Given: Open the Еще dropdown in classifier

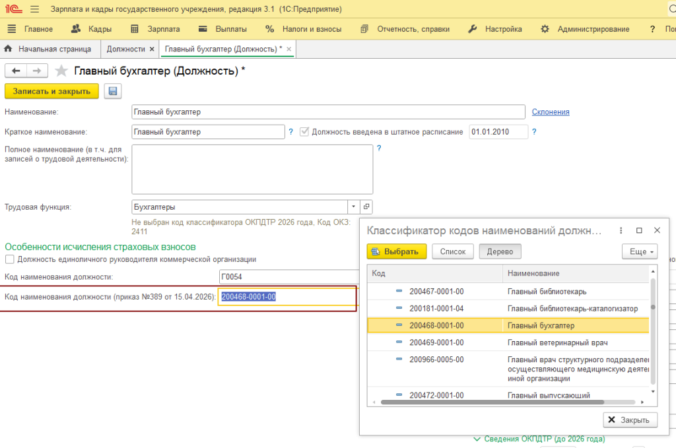Looking at the screenshot, I should (640, 251).
